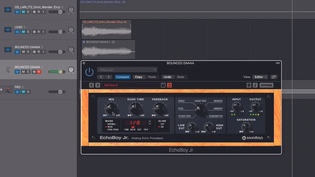
Task: Click the Compare button in plugin header
Action: [x=122, y=77]
